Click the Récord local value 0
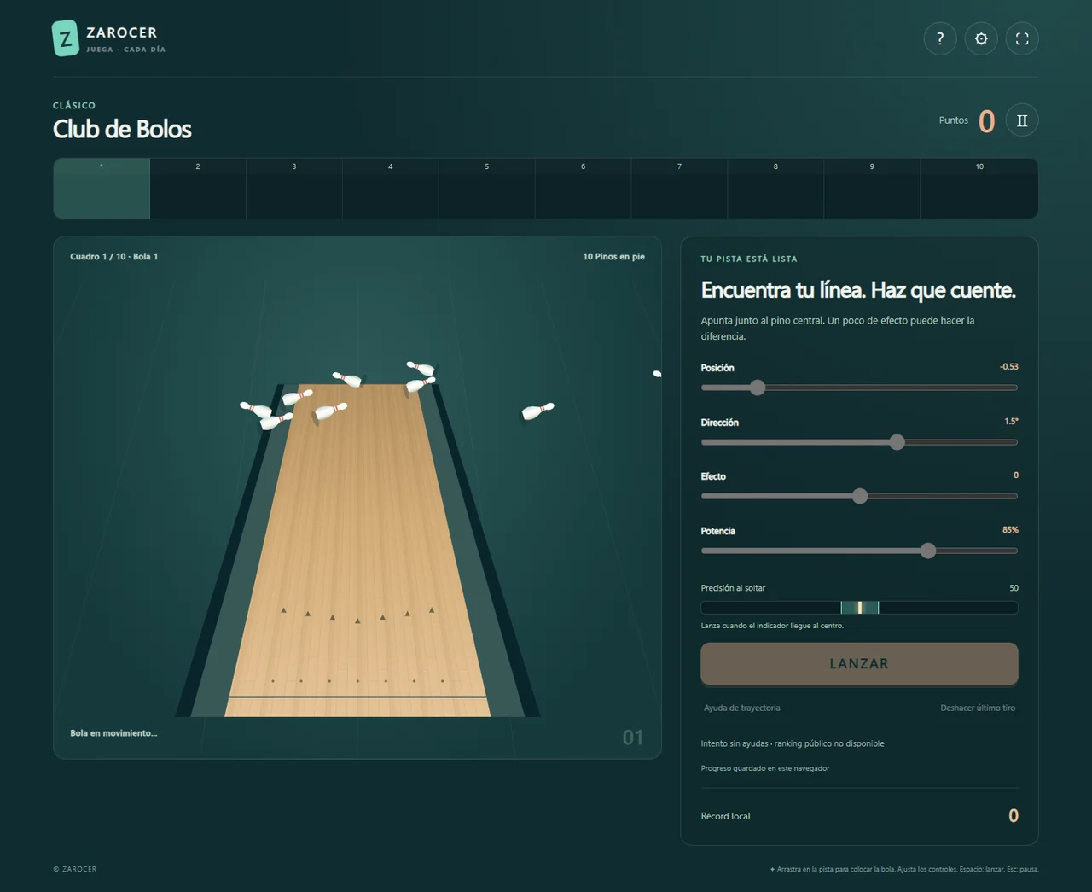The height and width of the screenshot is (892, 1092). point(1014,815)
